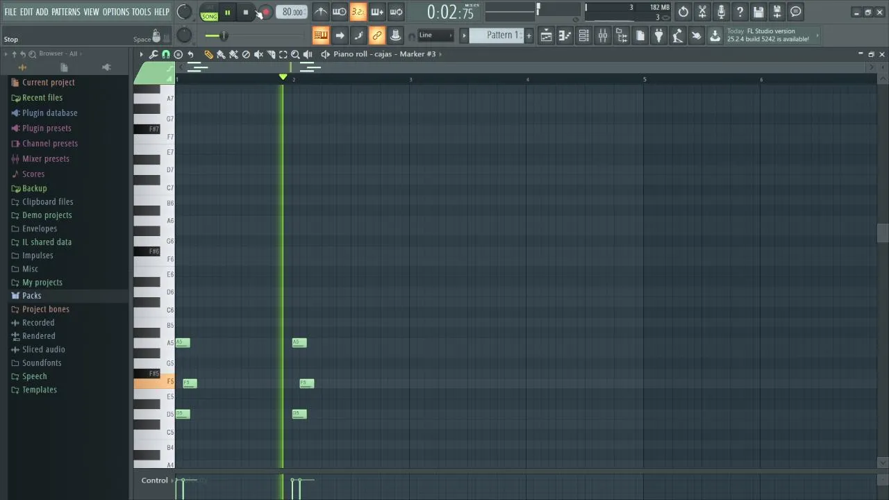This screenshot has width=889, height=500.
Task: Select the Paint brush tool in piano roll
Action: (221, 54)
